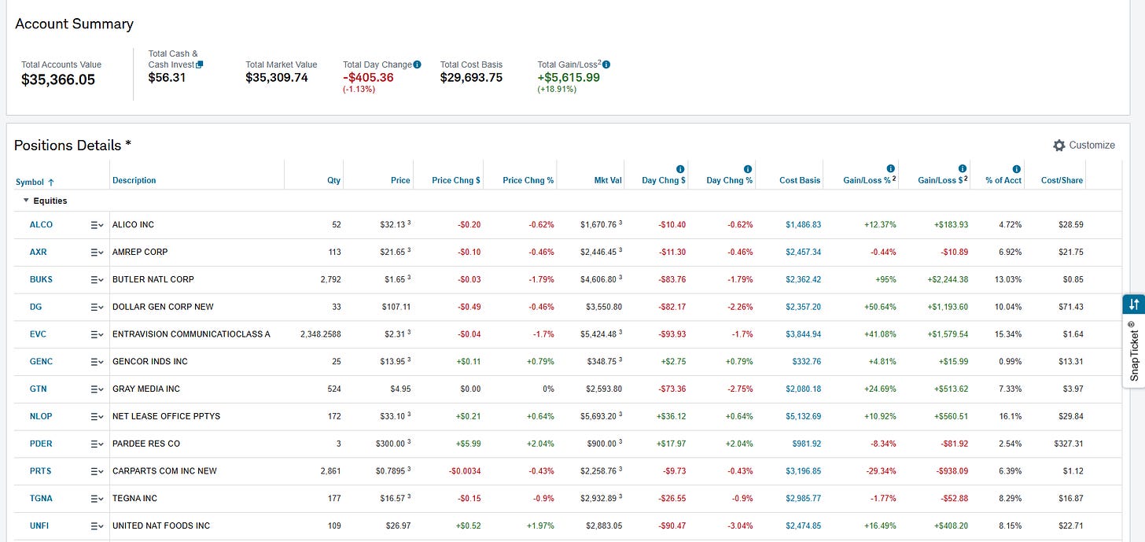Click the PDER price $300.00
This screenshot has width=1145, height=542.
390,444
